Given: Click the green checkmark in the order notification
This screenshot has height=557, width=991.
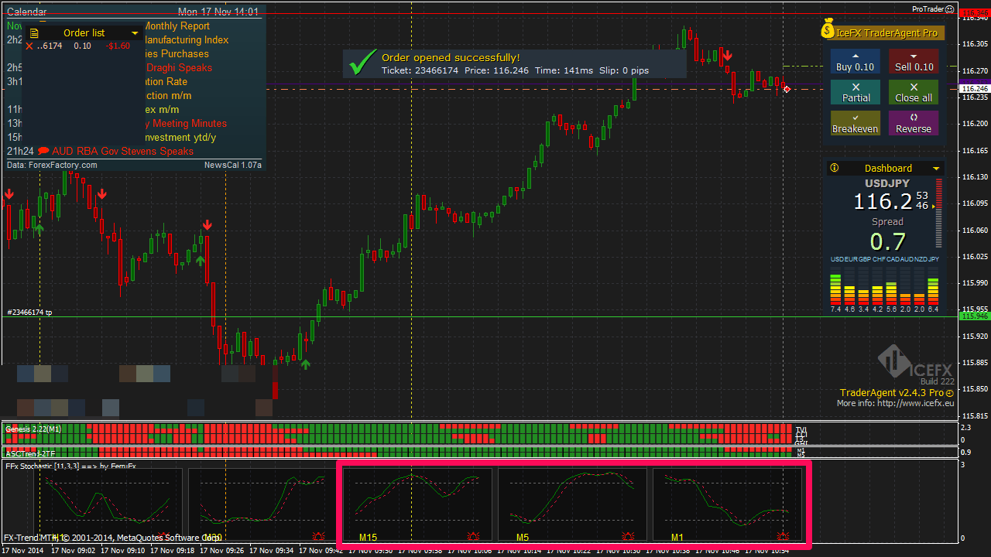Looking at the screenshot, I should [362, 63].
